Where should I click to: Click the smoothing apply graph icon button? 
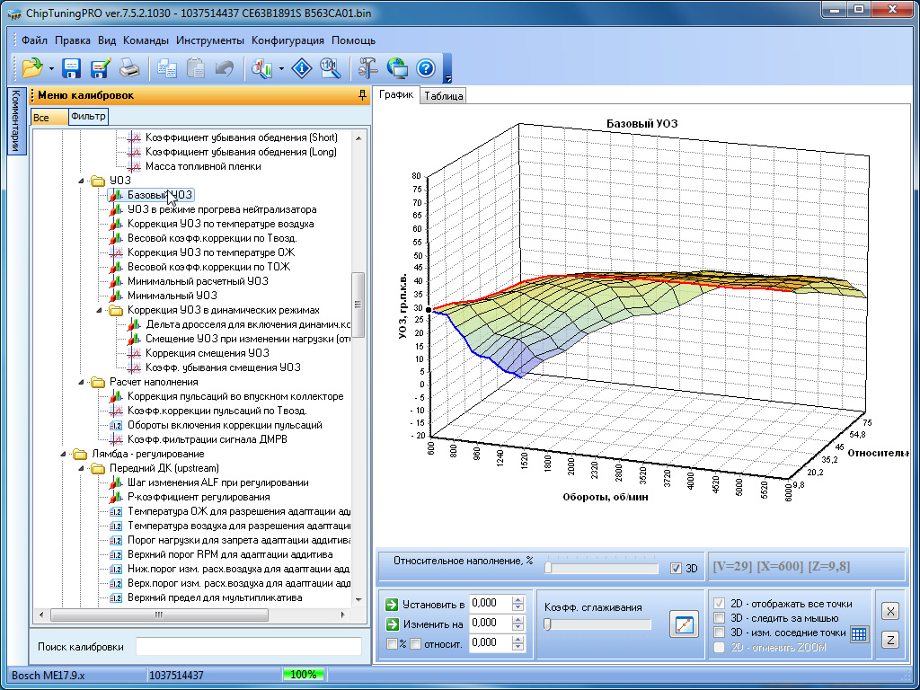pyautogui.click(x=684, y=624)
